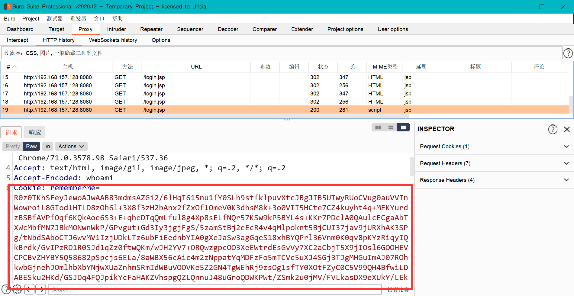The width and height of the screenshot is (574, 296).
Task: Sort by 主机 host column header
Action: (x=68, y=67)
